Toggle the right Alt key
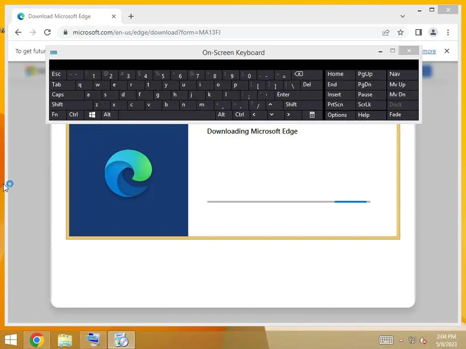Image resolution: width=466 pixels, height=349 pixels. point(224,115)
